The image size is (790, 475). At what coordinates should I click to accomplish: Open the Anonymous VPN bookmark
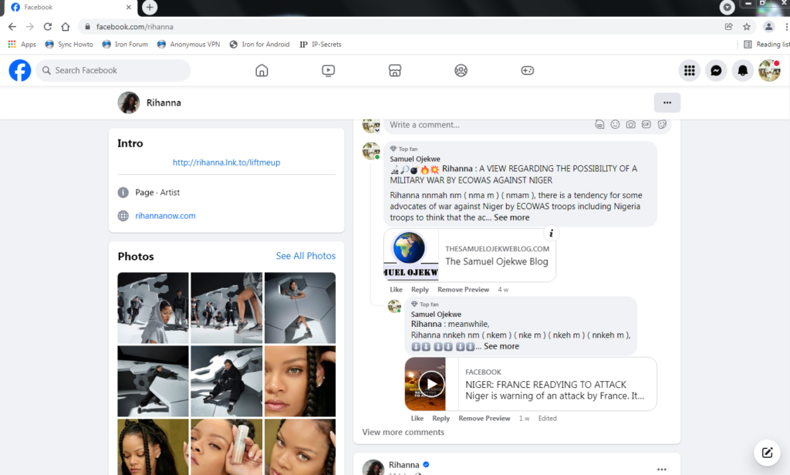188,44
